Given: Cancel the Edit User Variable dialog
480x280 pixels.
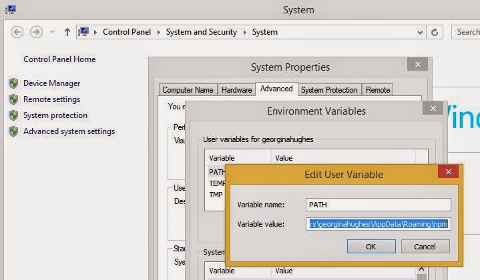Looking at the screenshot, I should [x=425, y=247].
